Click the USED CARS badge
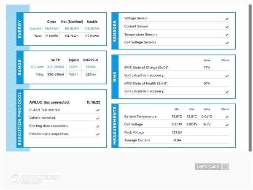The width and height of the screenshot is (253, 190). [208, 167]
